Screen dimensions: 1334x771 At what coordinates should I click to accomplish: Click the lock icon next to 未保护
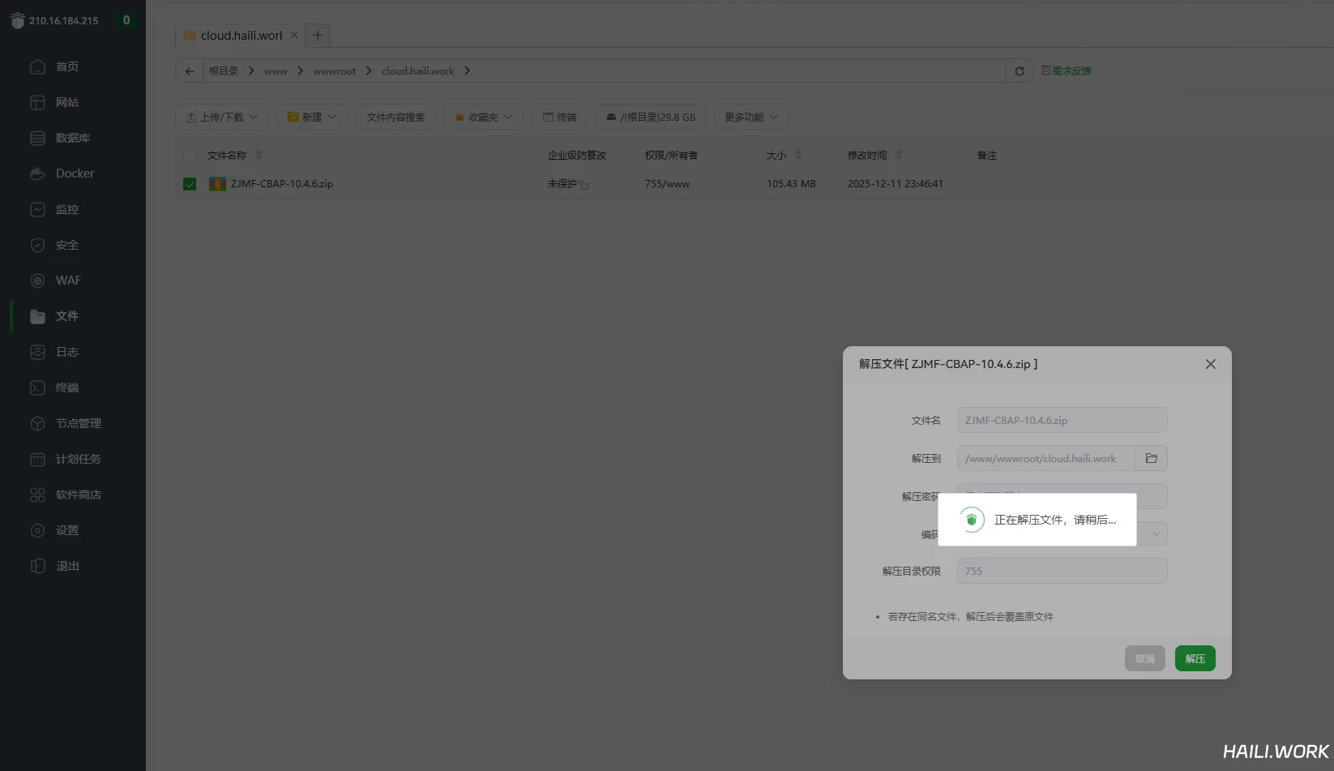(x=584, y=185)
